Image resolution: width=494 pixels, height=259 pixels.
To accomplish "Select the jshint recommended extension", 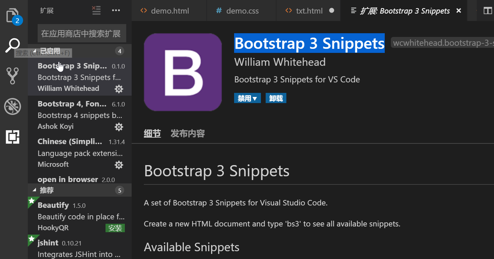I will click(x=80, y=246).
